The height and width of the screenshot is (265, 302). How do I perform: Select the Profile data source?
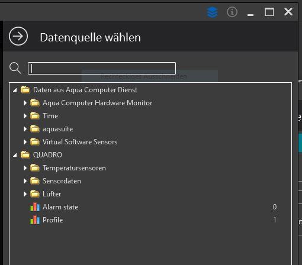point(53,220)
